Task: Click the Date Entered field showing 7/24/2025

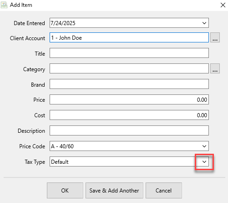Action: point(129,23)
